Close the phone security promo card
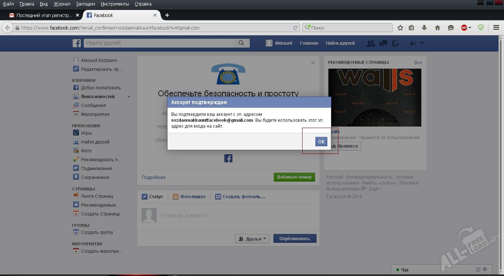This screenshot has width=504, height=276. pyautogui.click(x=313, y=63)
